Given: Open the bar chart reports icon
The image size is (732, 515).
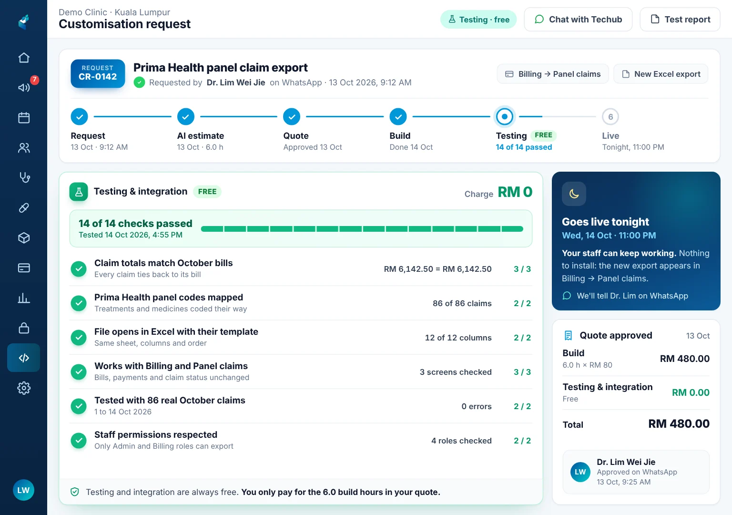Looking at the screenshot, I should tap(24, 298).
